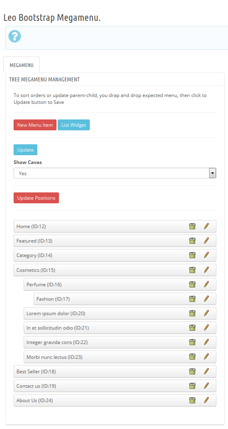228x429 pixels.
Task: Click pencil icon on Fashion (ID:17) row
Action: coord(206,299)
